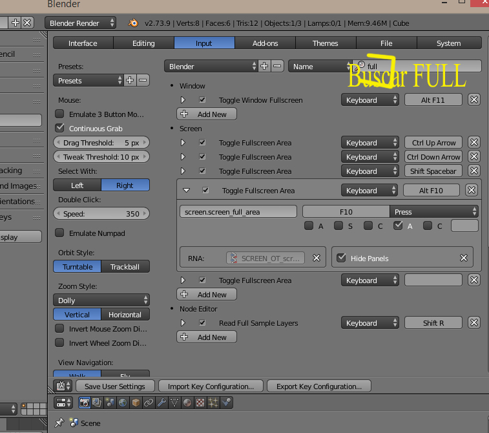489x433 pixels.
Task: Open the Press event type dropdown
Action: pos(434,212)
